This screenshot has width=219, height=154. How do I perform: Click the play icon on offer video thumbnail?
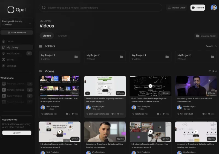coord(105,87)
